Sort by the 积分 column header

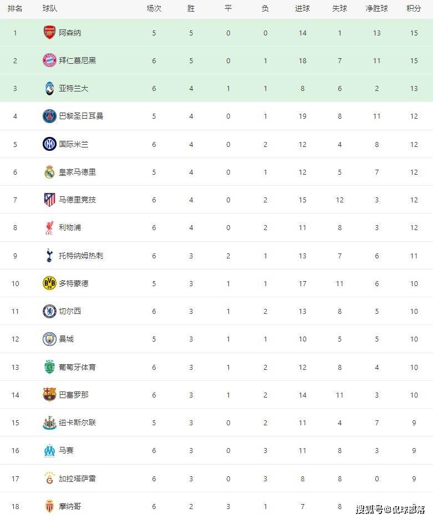pos(414,9)
